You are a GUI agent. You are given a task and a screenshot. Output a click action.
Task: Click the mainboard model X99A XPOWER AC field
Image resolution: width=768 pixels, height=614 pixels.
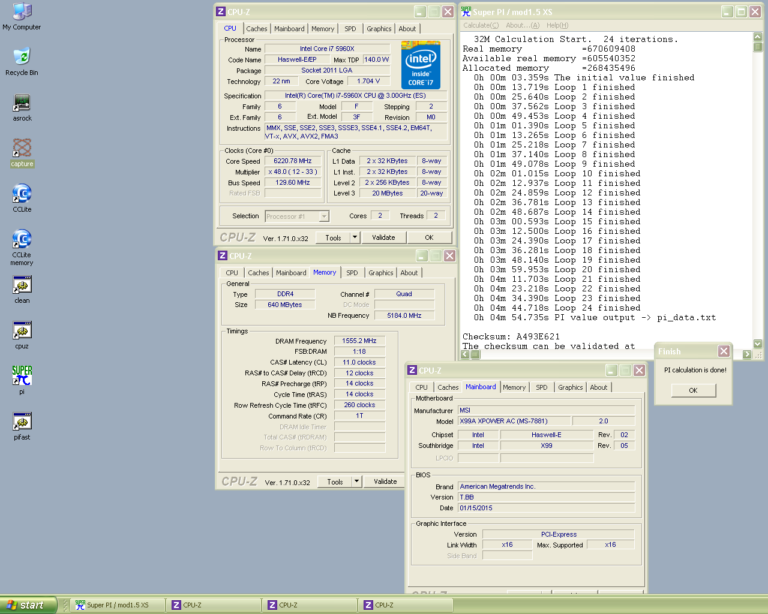pyautogui.click(x=514, y=421)
